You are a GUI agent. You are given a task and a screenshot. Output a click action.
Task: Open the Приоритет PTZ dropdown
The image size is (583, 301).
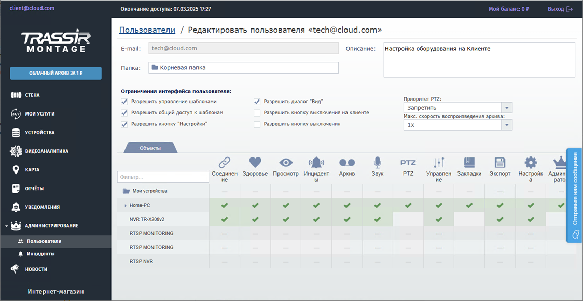click(x=457, y=108)
